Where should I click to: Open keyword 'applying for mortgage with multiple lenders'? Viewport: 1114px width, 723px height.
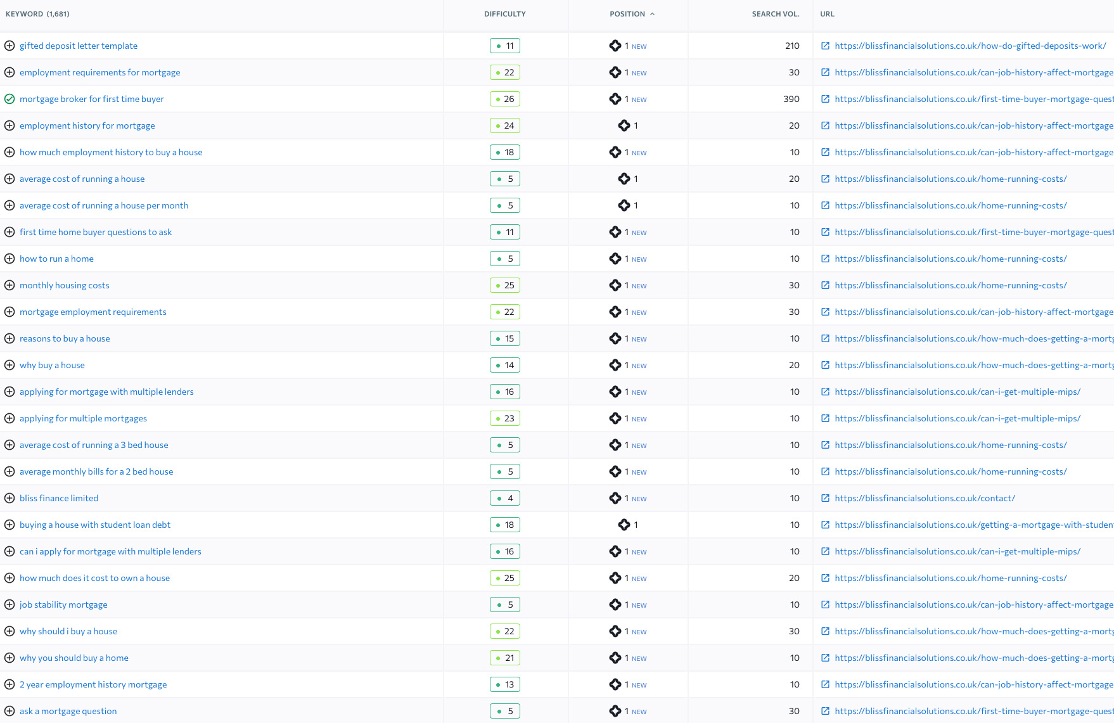tap(106, 392)
